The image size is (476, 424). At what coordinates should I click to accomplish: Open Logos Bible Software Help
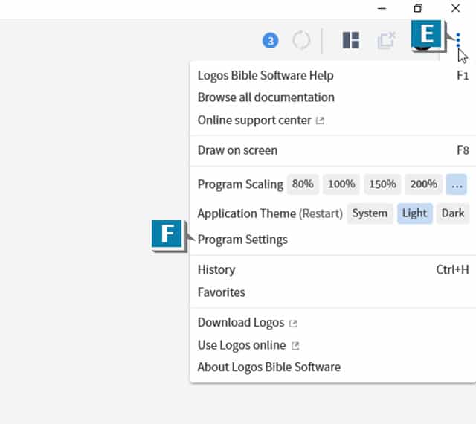(266, 75)
